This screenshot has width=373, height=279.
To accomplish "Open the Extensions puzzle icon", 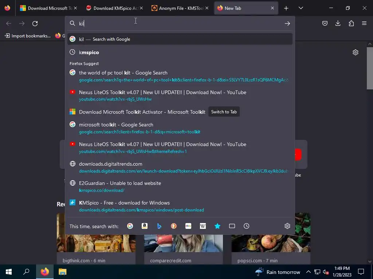I will [351, 23].
